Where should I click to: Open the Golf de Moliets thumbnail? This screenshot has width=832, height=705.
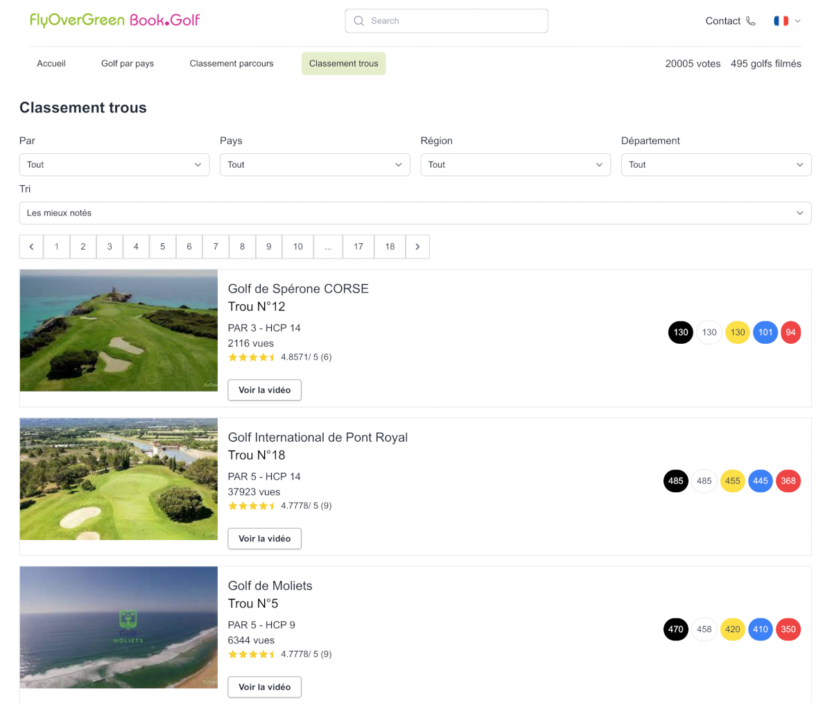(x=119, y=627)
